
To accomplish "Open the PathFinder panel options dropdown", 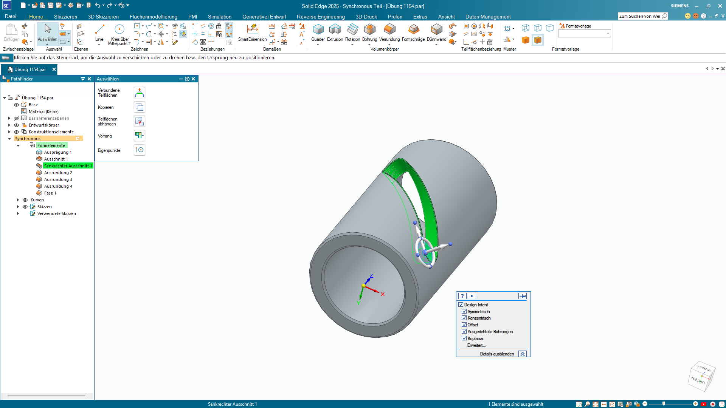I will (x=82, y=79).
